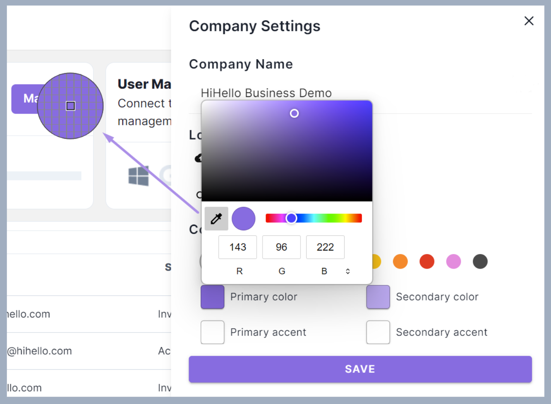Choose the orange preset color swatch
The width and height of the screenshot is (551, 404).
(400, 261)
